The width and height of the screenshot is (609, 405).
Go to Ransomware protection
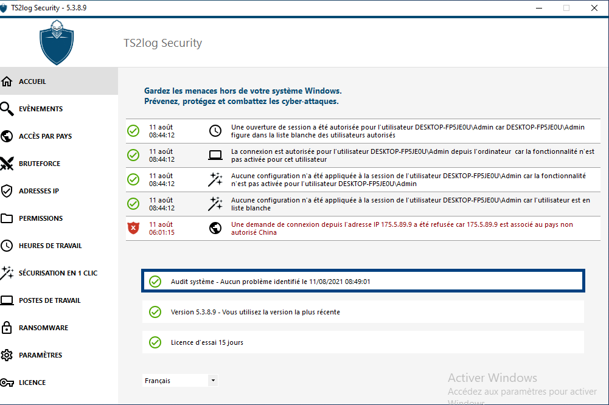point(59,328)
